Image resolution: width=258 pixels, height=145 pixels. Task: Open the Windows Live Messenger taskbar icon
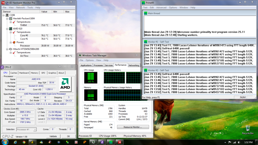tap(41, 142)
